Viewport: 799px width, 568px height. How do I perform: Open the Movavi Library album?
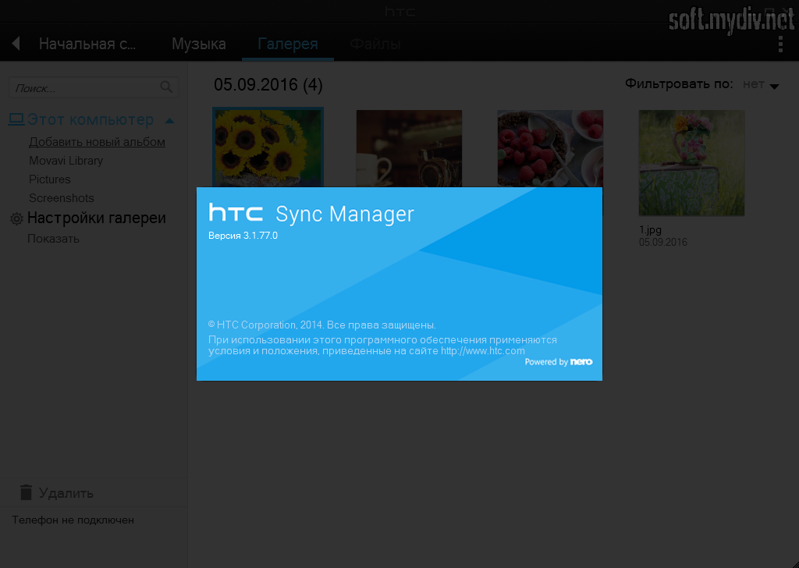click(x=66, y=161)
